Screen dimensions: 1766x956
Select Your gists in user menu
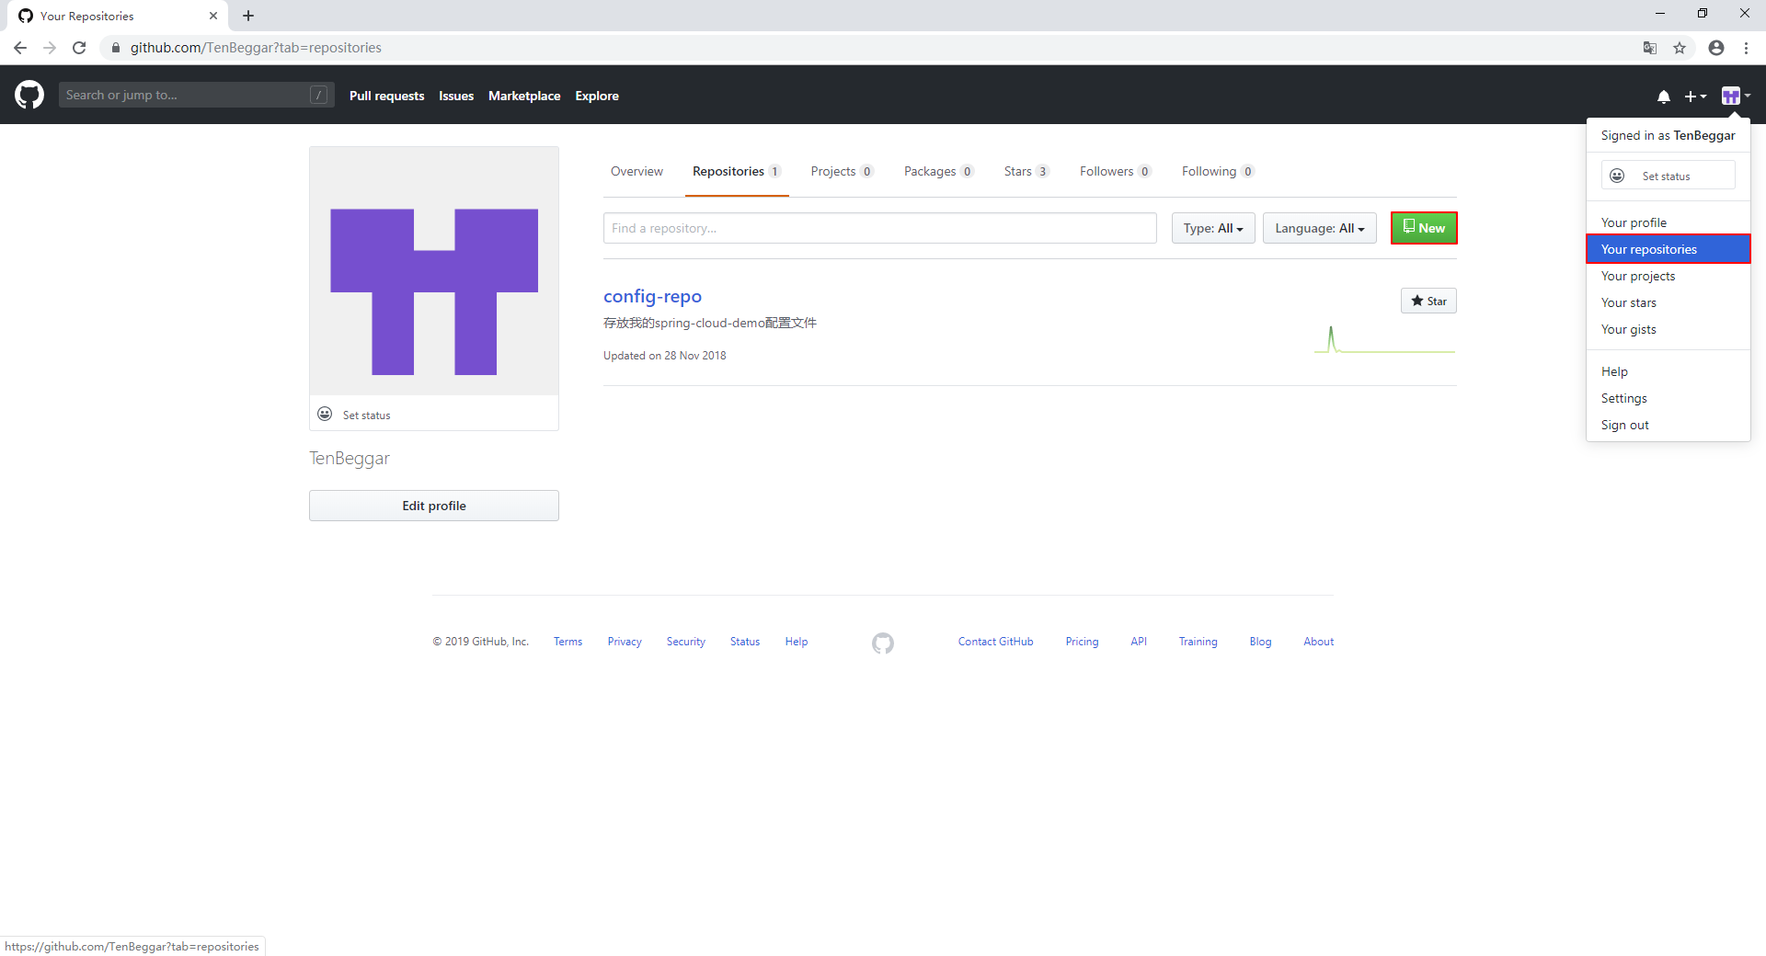tap(1628, 329)
